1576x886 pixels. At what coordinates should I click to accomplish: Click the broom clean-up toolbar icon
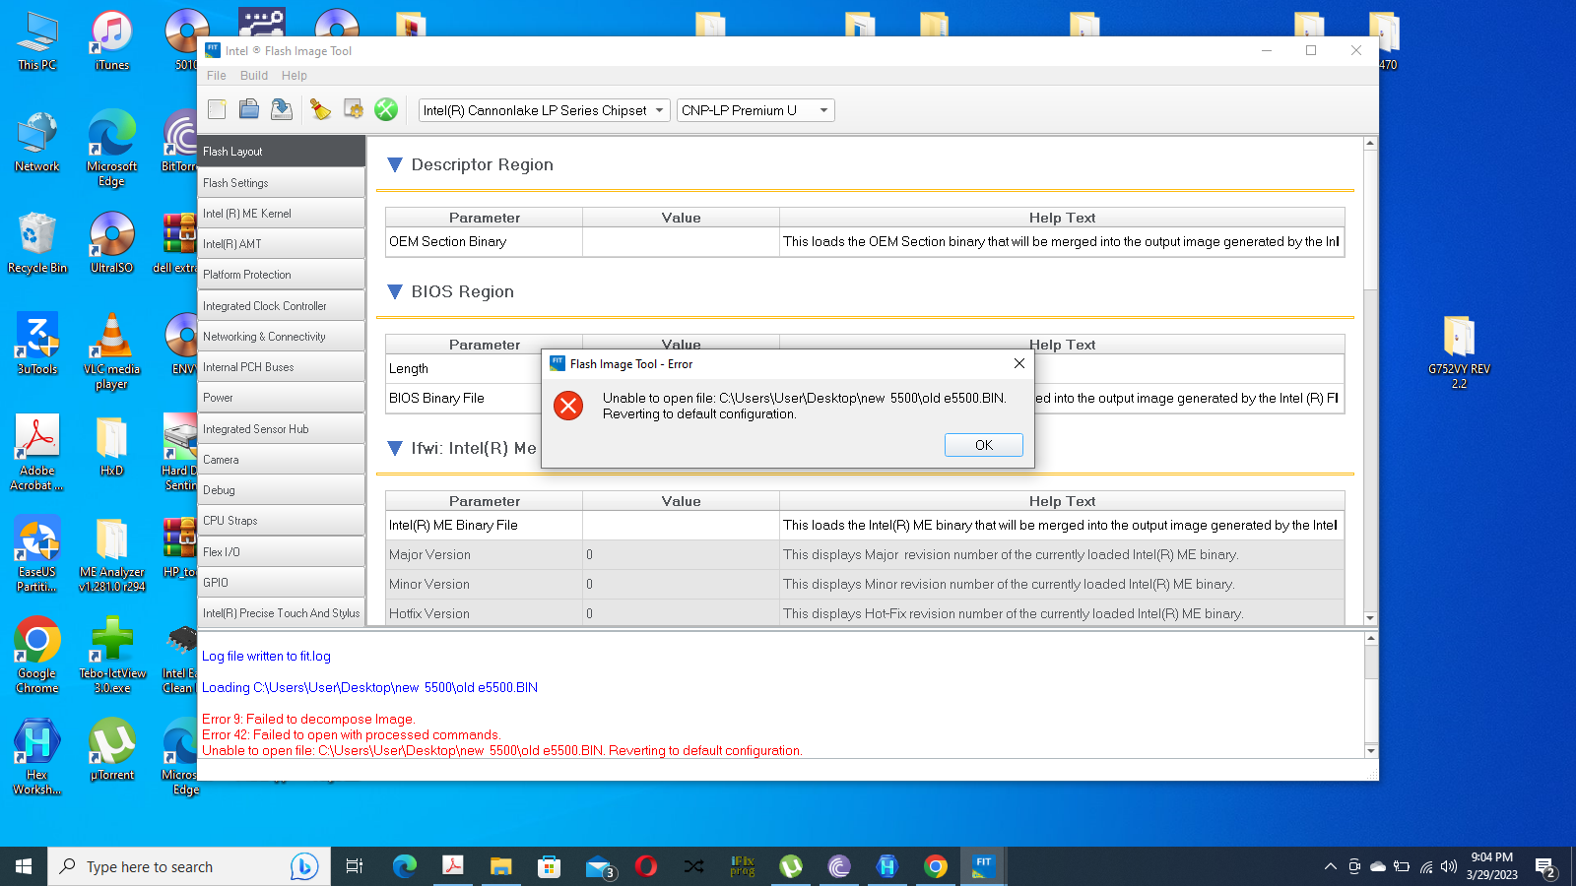coord(320,109)
